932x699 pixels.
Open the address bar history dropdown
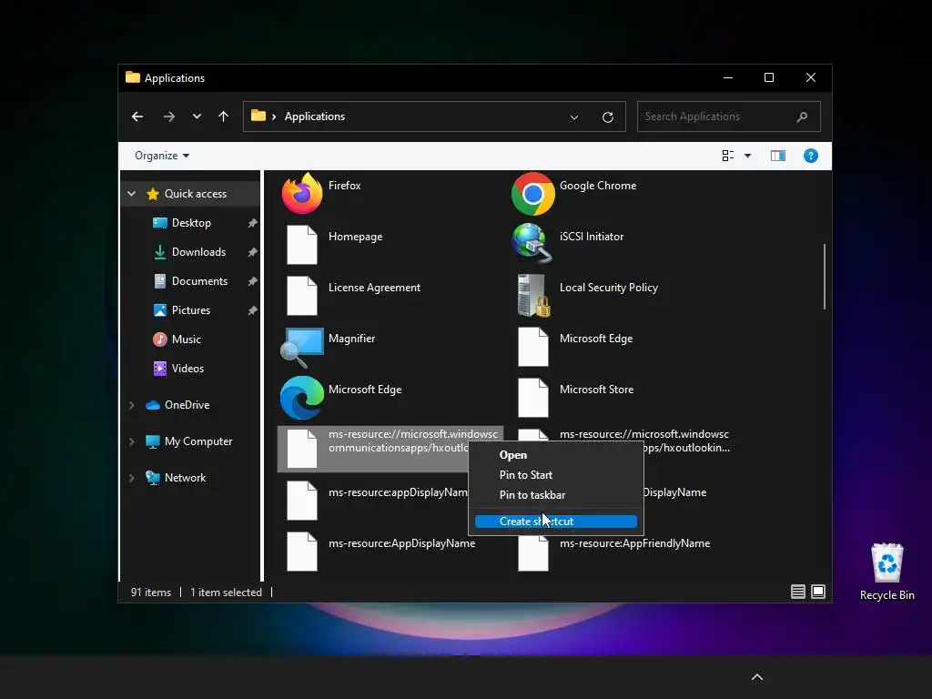click(574, 117)
